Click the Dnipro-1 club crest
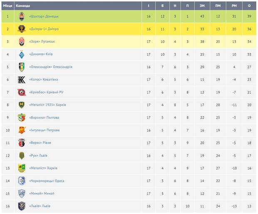The width and height of the screenshot is (258, 214). pyautogui.click(x=22, y=29)
